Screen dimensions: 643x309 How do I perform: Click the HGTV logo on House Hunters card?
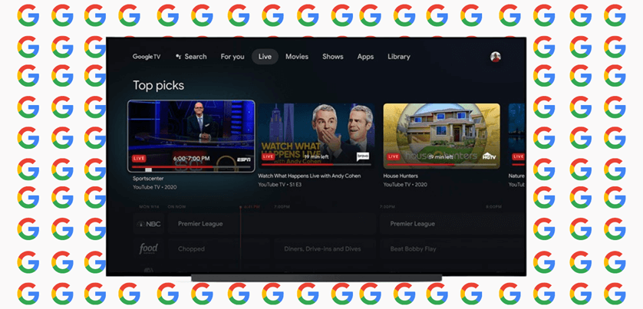click(490, 156)
